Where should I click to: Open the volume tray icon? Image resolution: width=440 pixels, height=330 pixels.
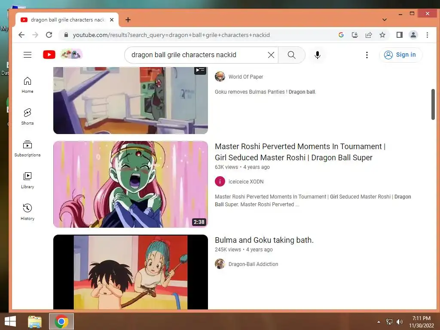pyautogui.click(x=400, y=322)
